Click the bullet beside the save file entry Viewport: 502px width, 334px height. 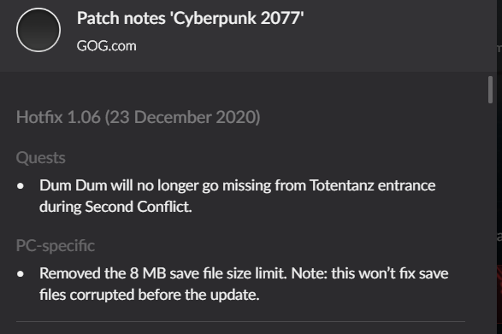(x=21, y=274)
